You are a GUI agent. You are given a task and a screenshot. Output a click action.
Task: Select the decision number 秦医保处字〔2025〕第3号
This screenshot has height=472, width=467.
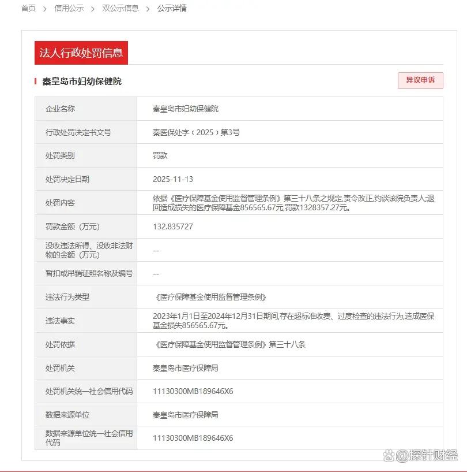tap(196, 132)
